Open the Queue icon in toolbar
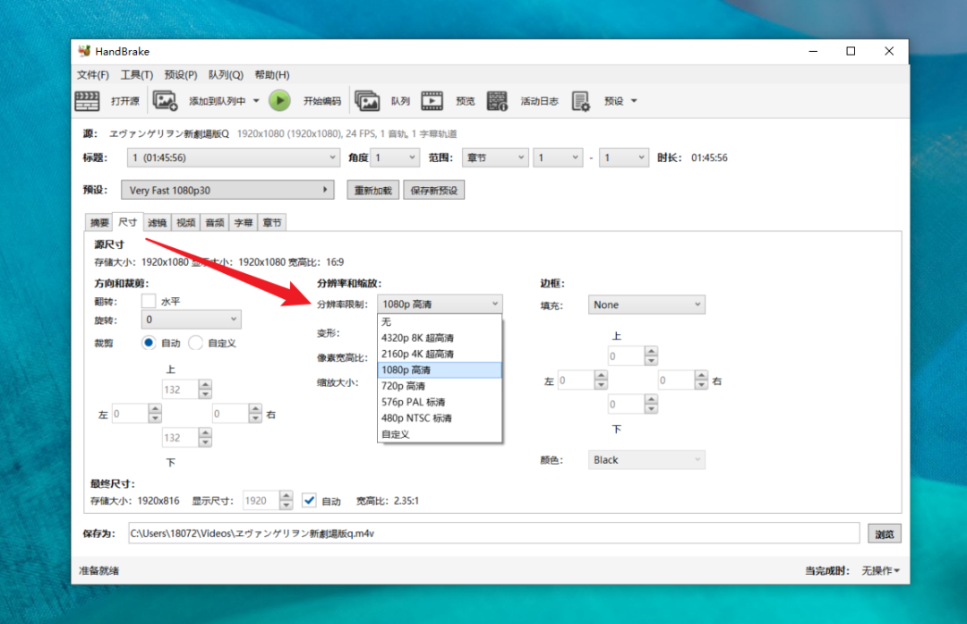The image size is (967, 624). point(367,101)
